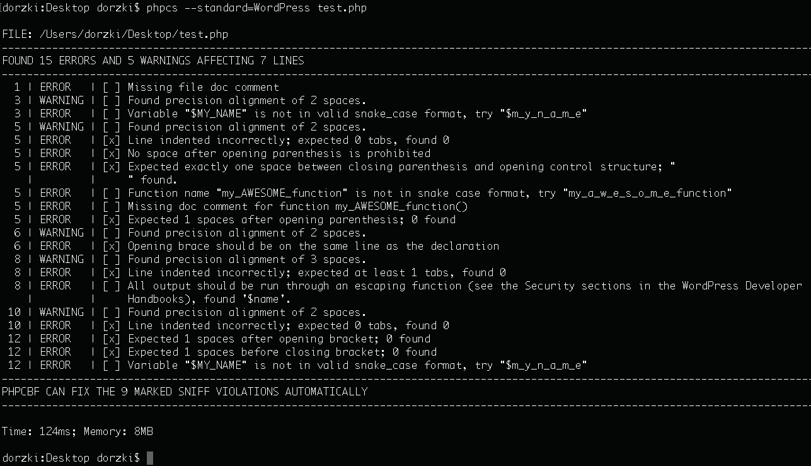Click the 'phpcs --standard=WordPress test.php' command text

click(256, 8)
